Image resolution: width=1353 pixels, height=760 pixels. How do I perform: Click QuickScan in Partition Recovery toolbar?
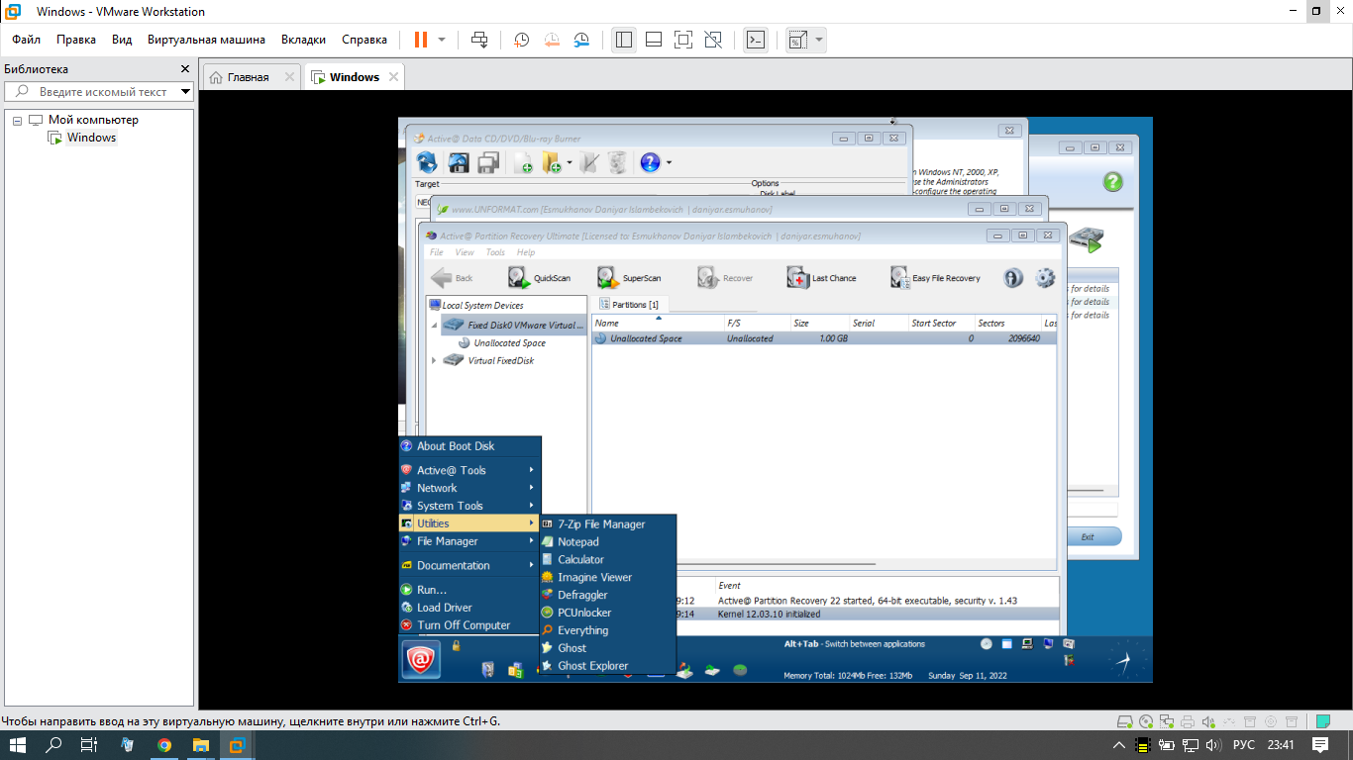[540, 278]
